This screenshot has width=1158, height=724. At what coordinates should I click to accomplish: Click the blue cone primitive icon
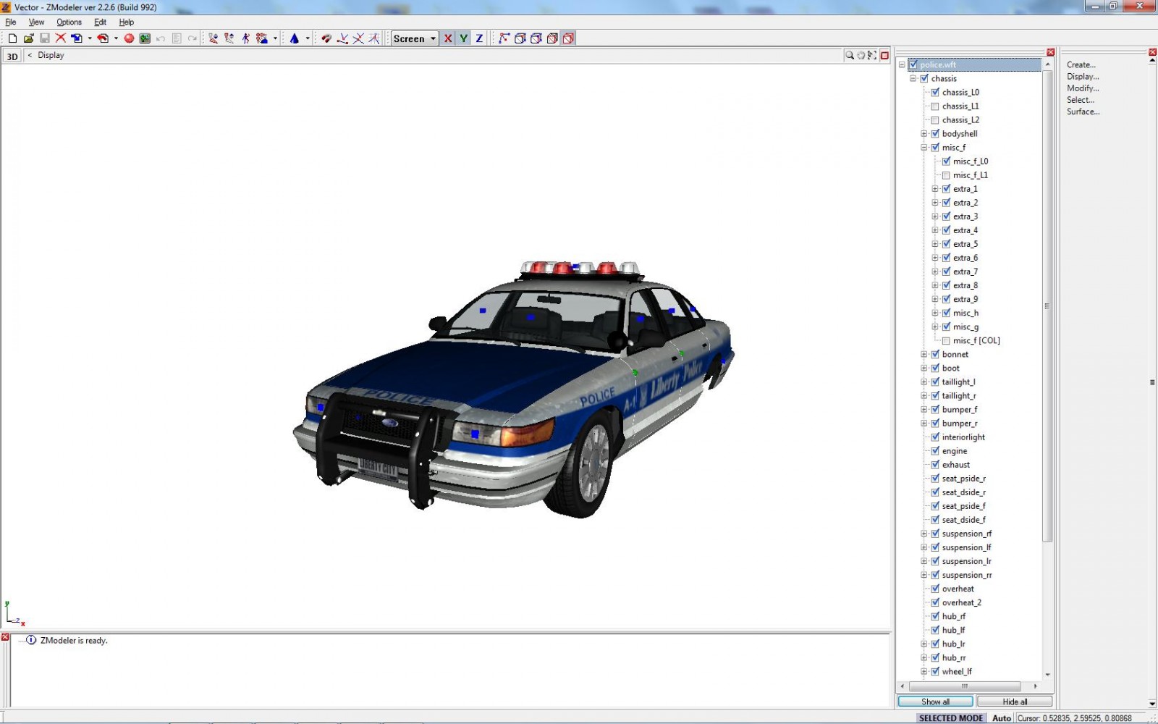click(x=295, y=38)
